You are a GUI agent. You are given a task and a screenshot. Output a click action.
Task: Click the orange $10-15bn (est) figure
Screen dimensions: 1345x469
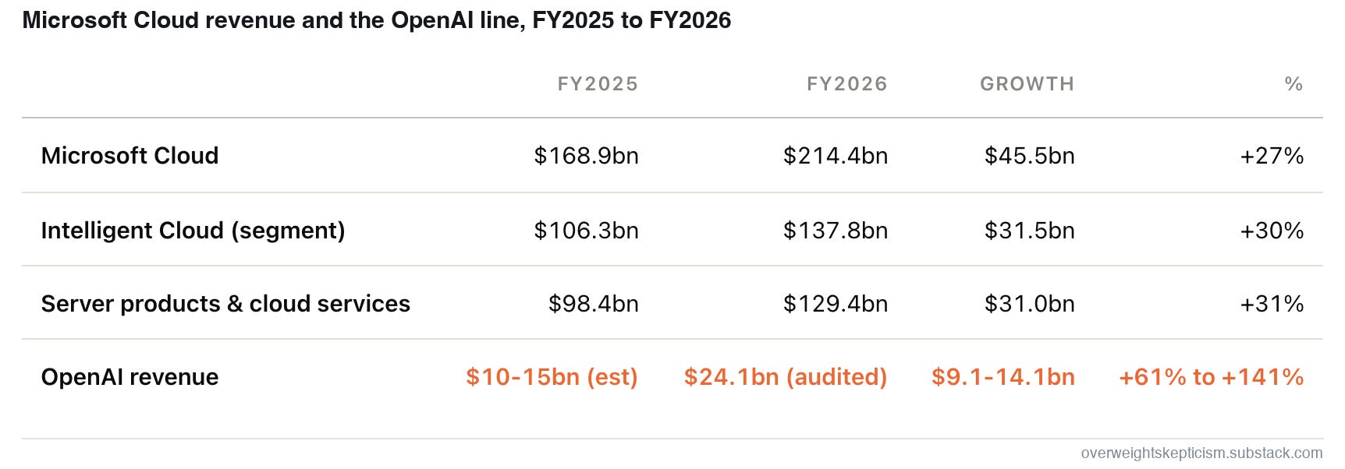pos(552,377)
